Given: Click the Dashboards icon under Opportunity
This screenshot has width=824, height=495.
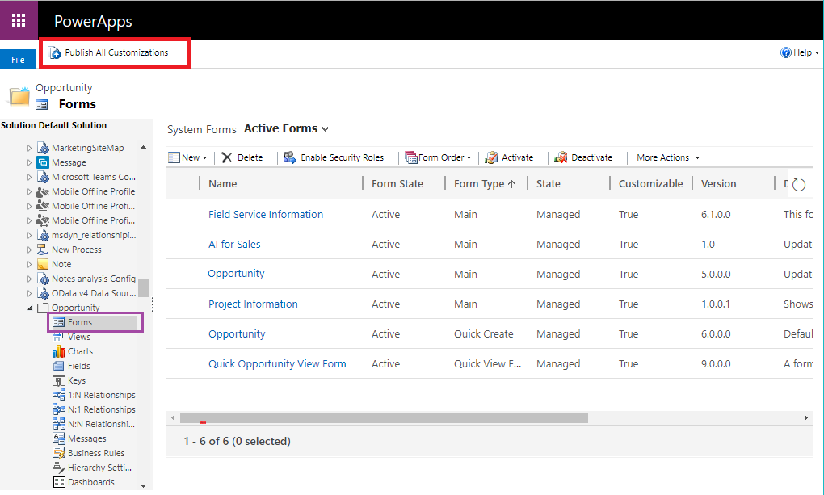Looking at the screenshot, I should tap(59, 482).
